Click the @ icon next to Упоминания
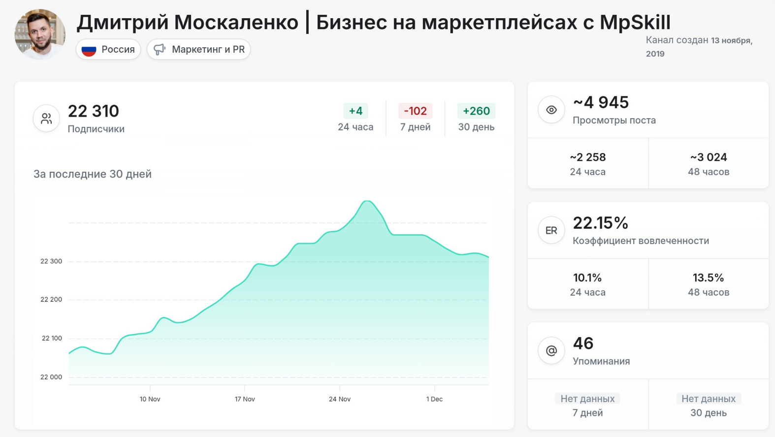This screenshot has height=437, width=775. (x=551, y=350)
